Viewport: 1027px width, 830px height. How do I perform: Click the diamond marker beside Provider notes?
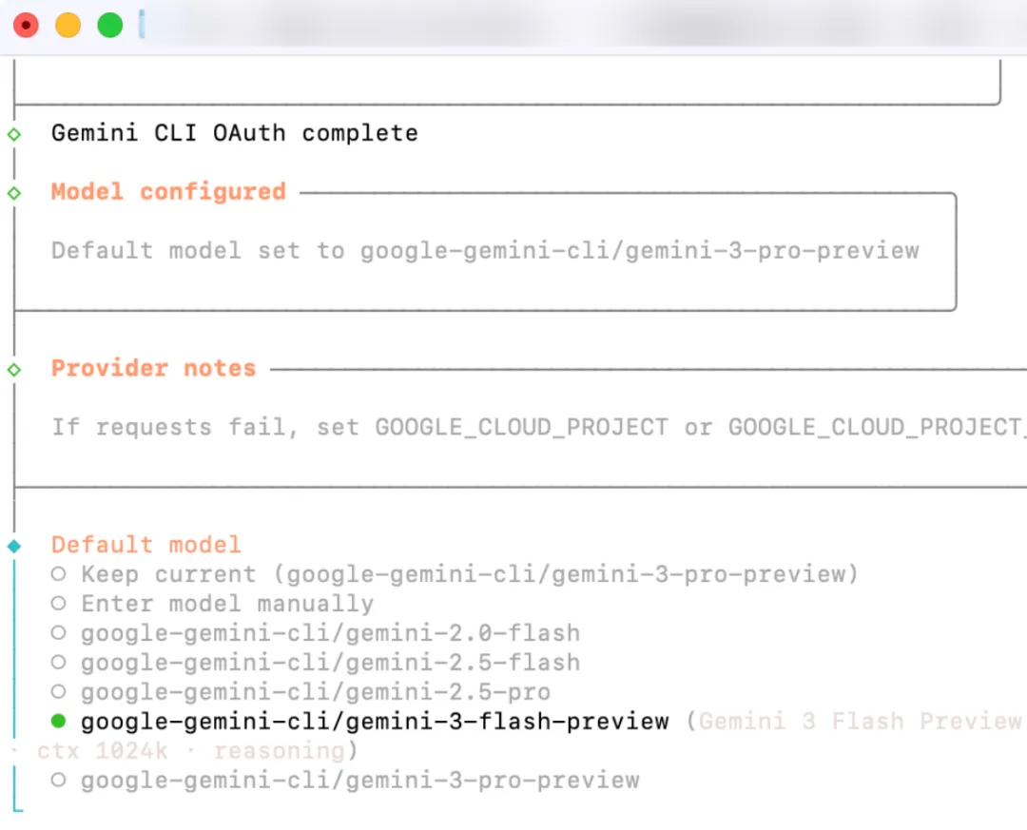pos(13,370)
